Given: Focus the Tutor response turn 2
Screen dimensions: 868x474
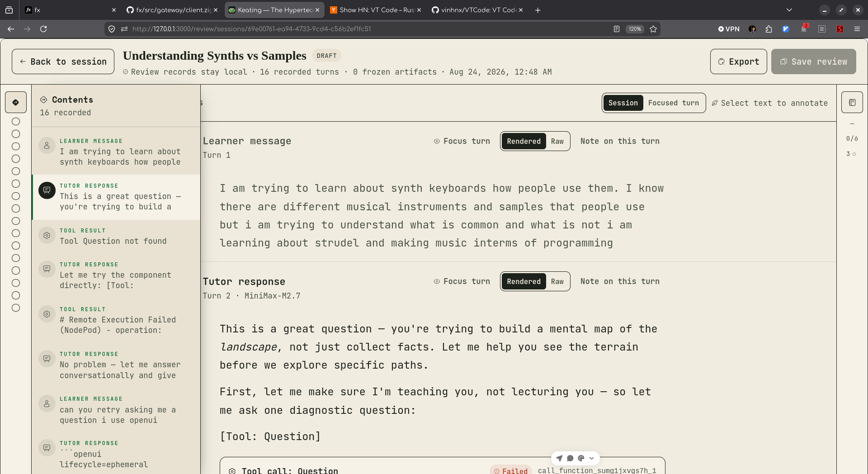Looking at the screenshot, I should [x=462, y=281].
